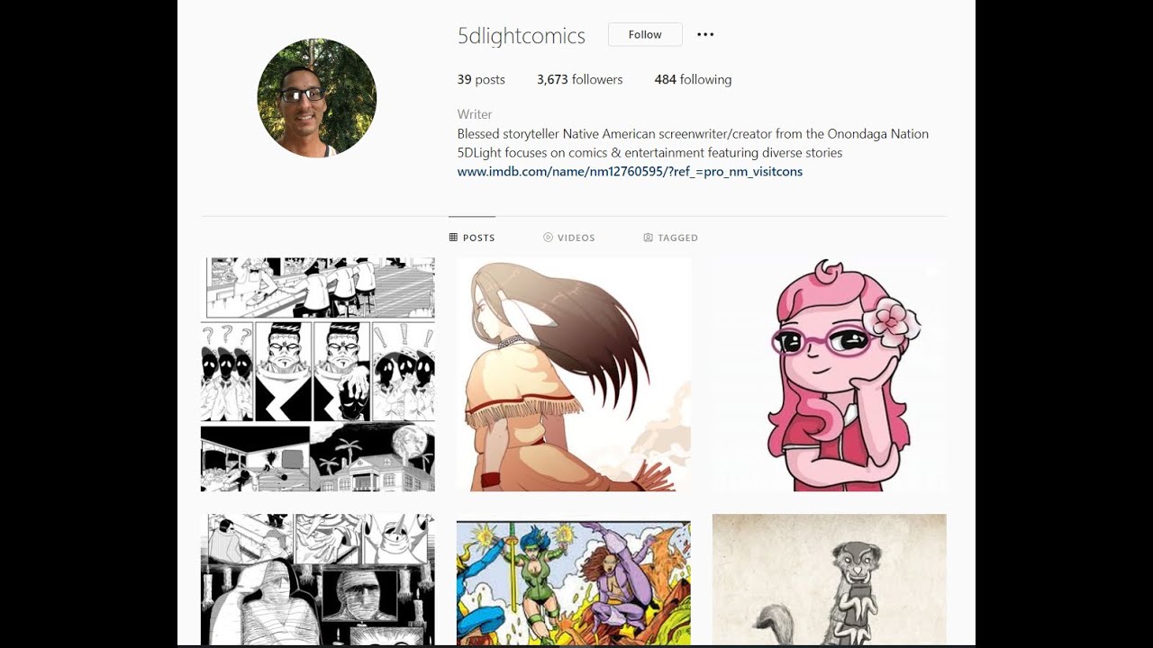1153x648 pixels.
Task: Select the POSTS tab
Action: coord(472,238)
